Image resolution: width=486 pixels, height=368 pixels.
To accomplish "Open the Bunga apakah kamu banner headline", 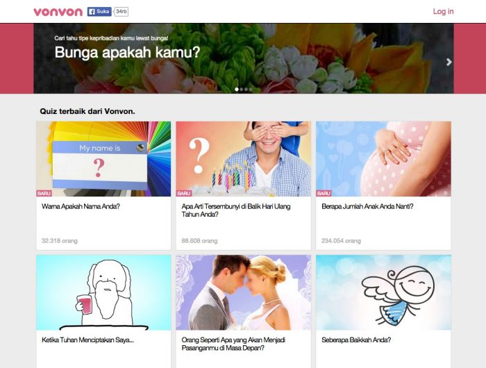I will (127, 52).
